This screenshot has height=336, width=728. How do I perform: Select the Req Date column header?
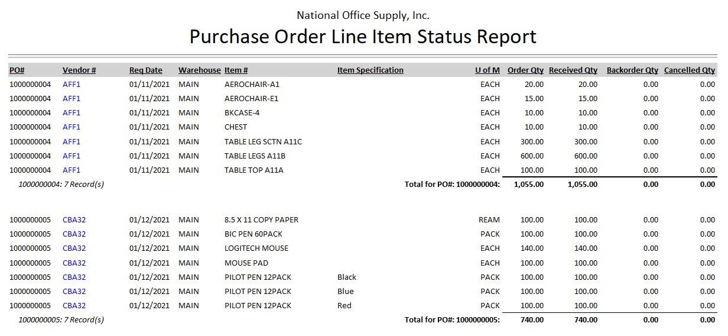point(145,70)
